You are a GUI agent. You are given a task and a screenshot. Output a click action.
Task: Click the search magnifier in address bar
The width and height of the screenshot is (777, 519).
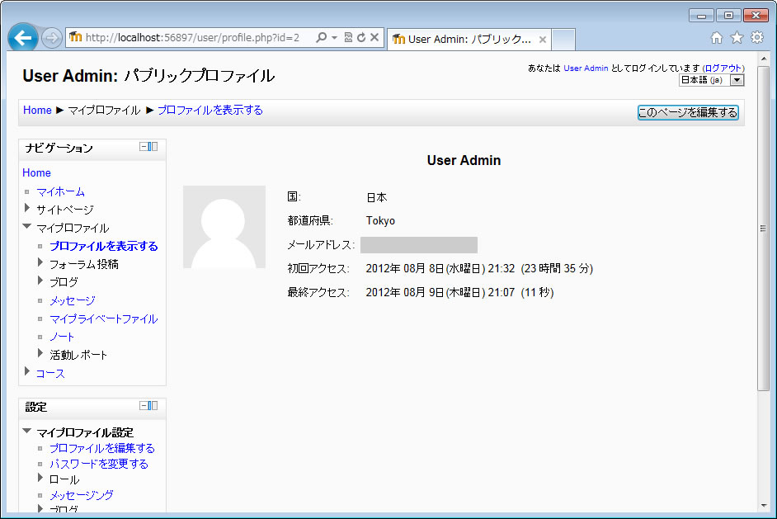tap(322, 38)
